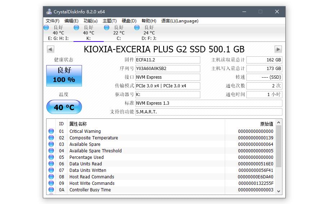Click the Percentage Used status orb
The width and height of the screenshot is (326, 204).
pos(51,157)
